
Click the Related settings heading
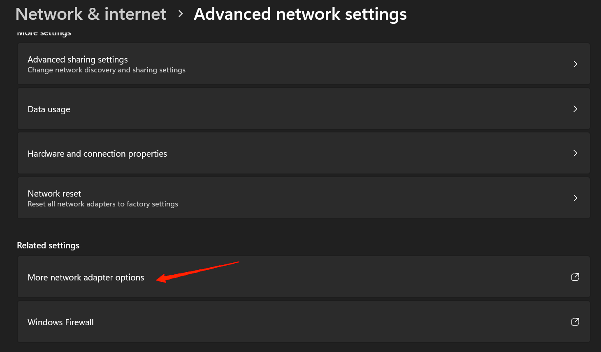[48, 245]
